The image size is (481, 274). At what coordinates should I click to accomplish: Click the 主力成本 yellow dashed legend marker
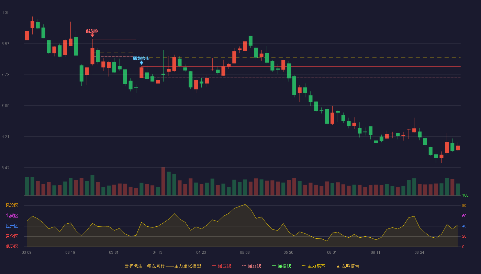[303, 266]
